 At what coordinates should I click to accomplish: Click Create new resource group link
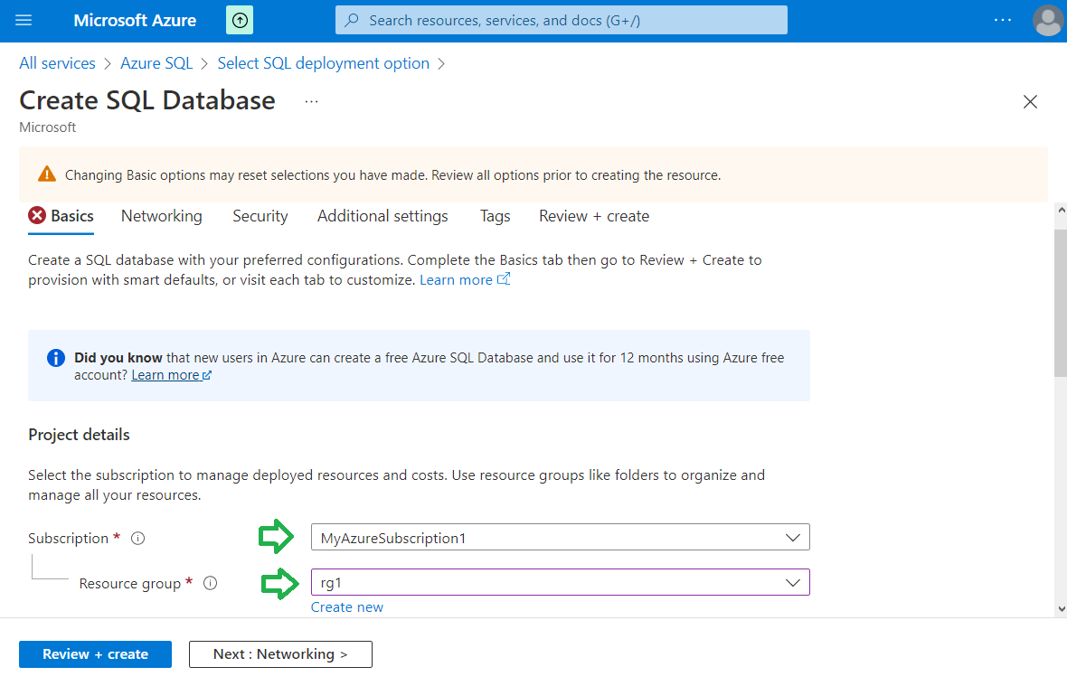pyautogui.click(x=347, y=607)
